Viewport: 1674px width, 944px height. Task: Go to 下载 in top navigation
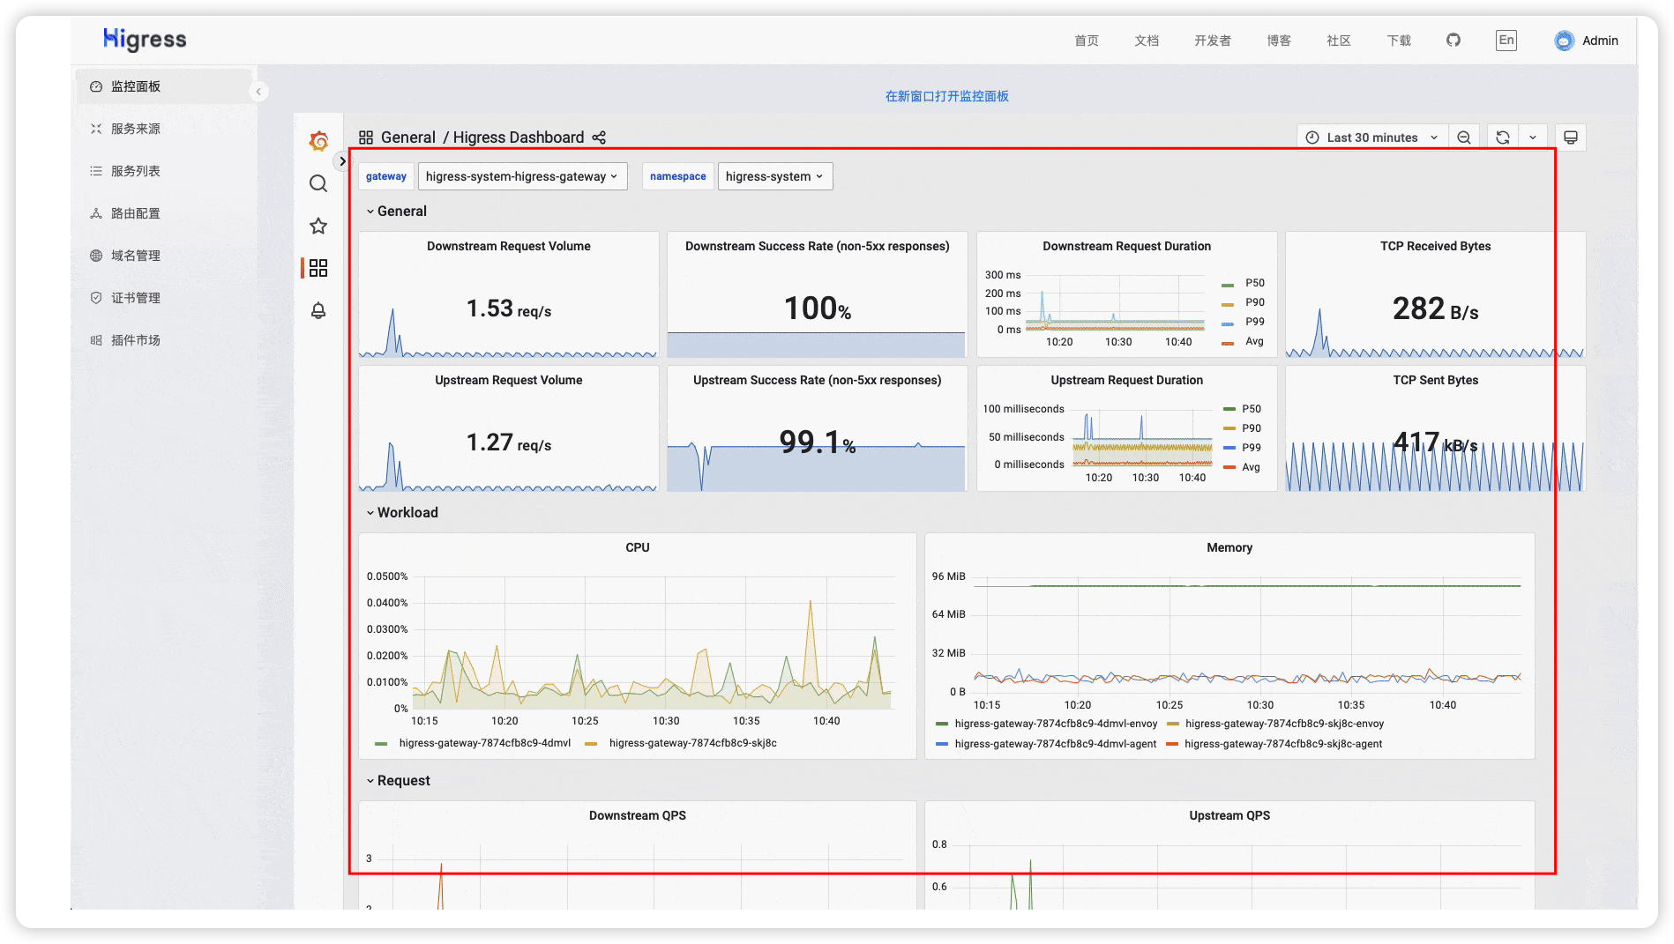(1399, 41)
